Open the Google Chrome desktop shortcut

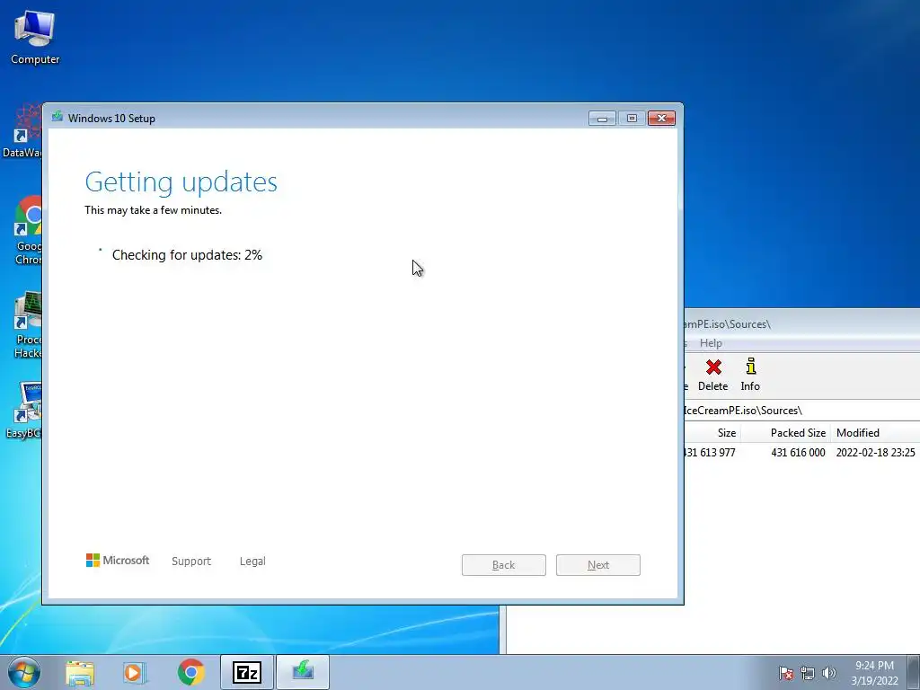(x=28, y=230)
